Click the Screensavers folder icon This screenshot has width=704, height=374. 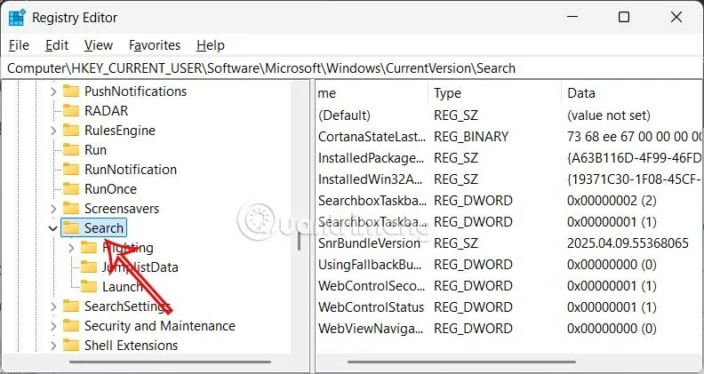[71, 209]
